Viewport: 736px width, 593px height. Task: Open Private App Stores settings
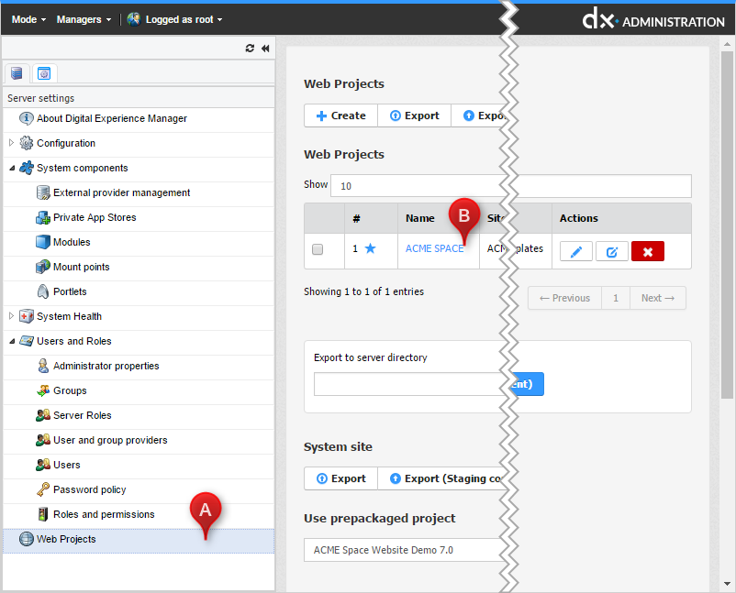click(x=94, y=217)
